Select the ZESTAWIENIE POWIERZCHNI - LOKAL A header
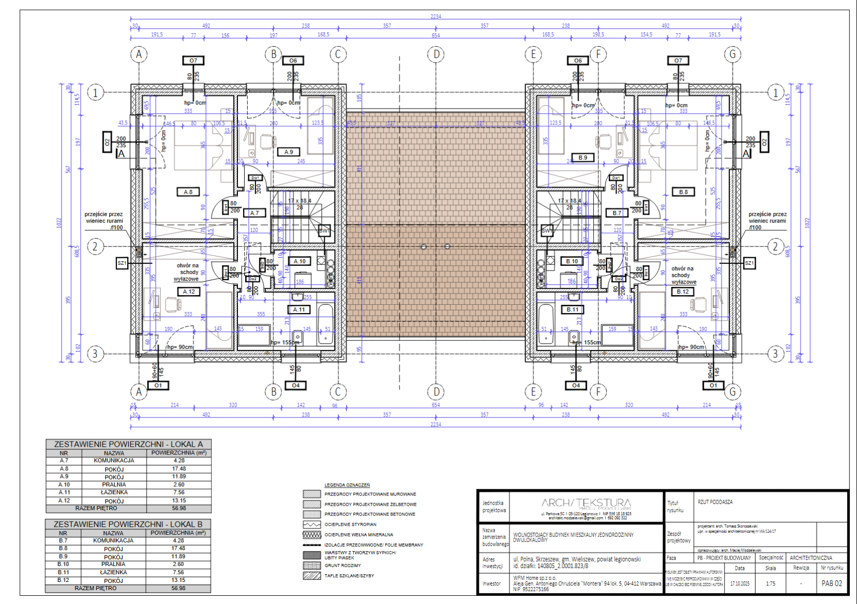 (128, 444)
